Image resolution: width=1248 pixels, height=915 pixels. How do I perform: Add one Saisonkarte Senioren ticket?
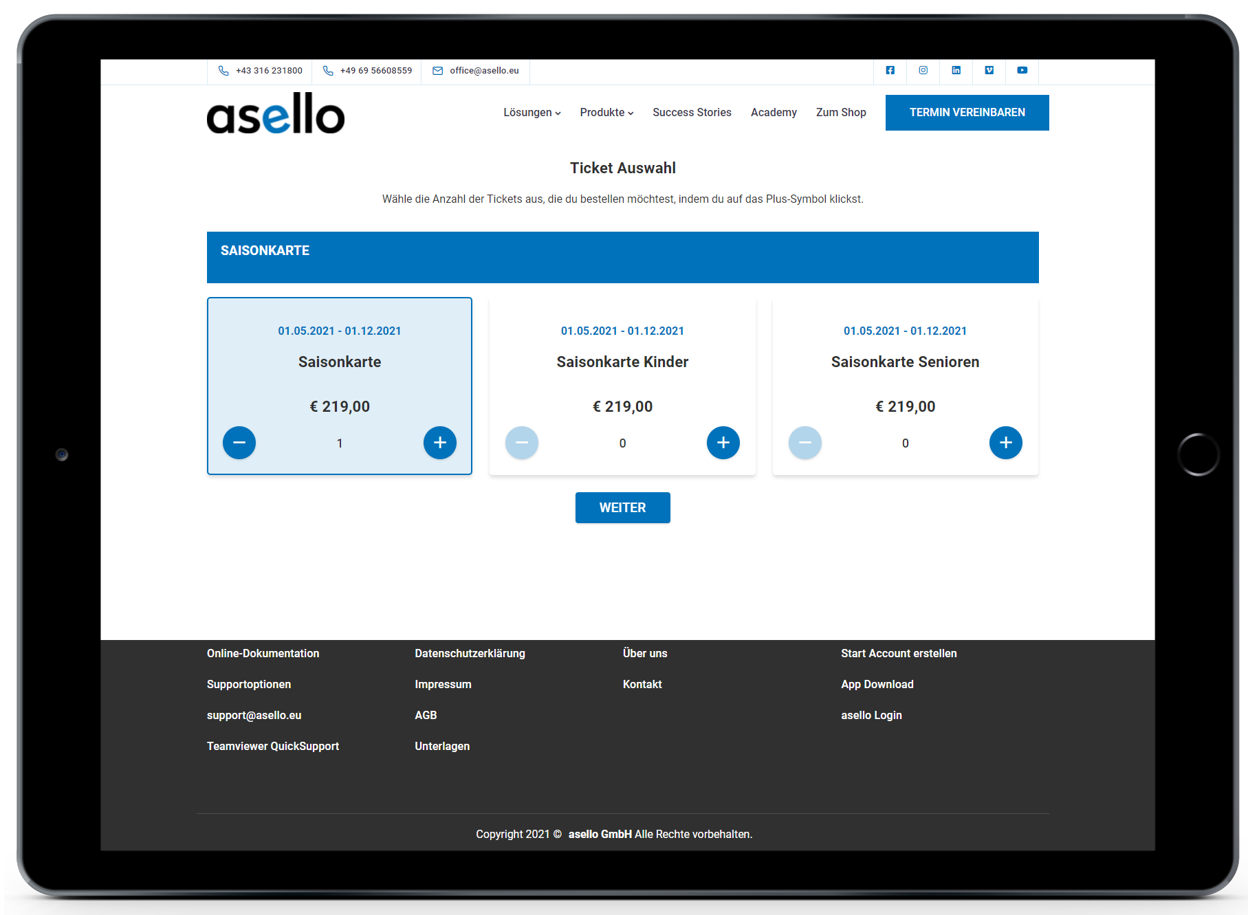tap(1005, 443)
